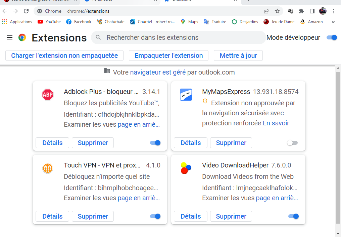Click the Mettre à jour button
The width and height of the screenshot is (341, 237).
238,55
